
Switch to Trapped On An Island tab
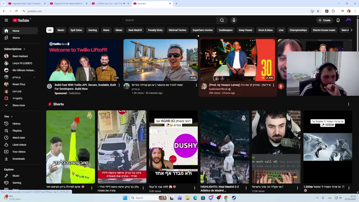[68, 4]
